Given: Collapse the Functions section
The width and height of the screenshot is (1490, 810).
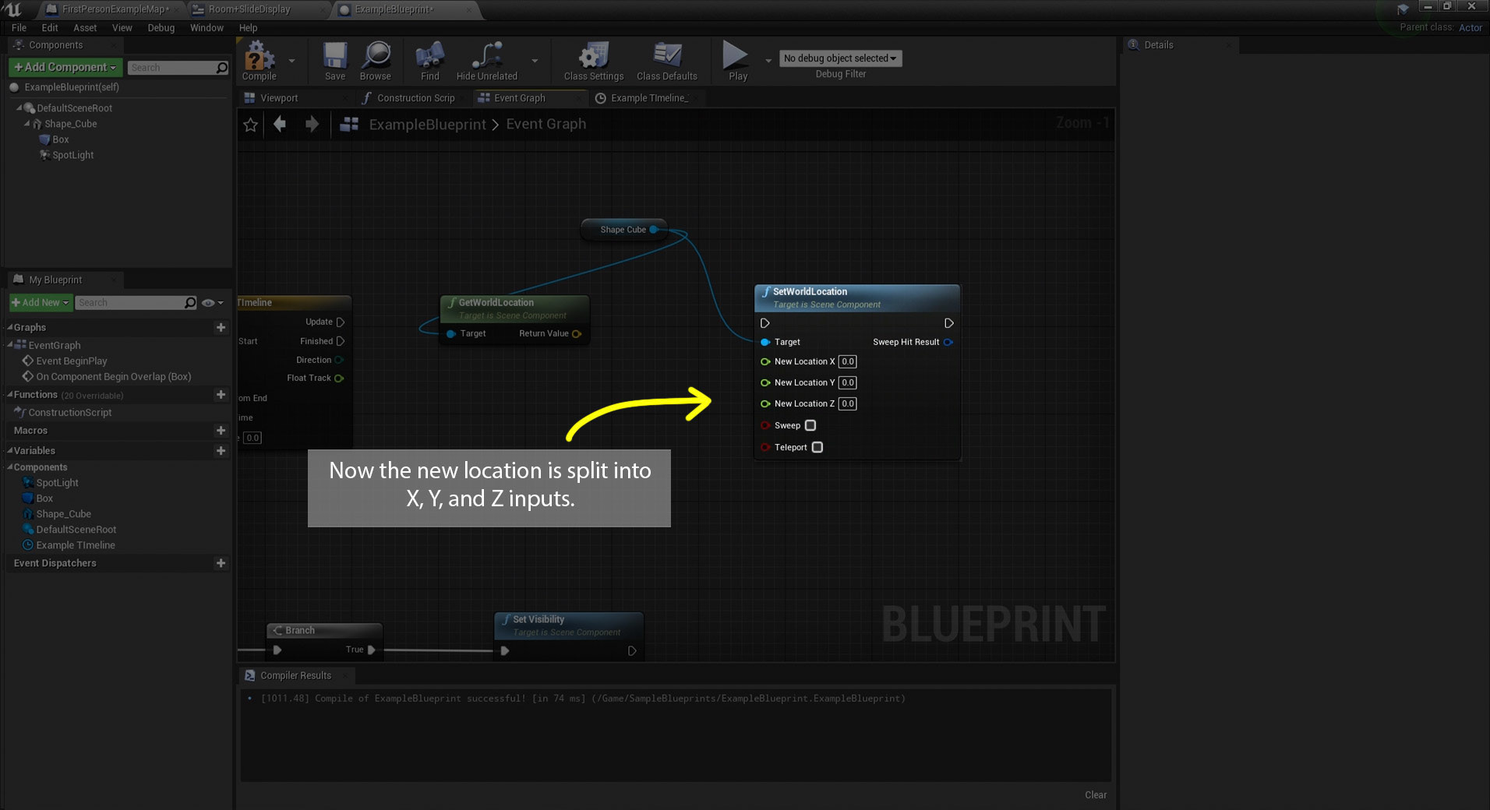Looking at the screenshot, I should click(x=10, y=395).
